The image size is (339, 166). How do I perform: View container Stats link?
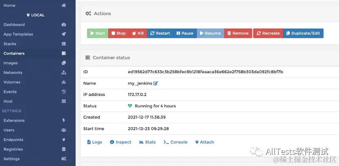(147, 142)
